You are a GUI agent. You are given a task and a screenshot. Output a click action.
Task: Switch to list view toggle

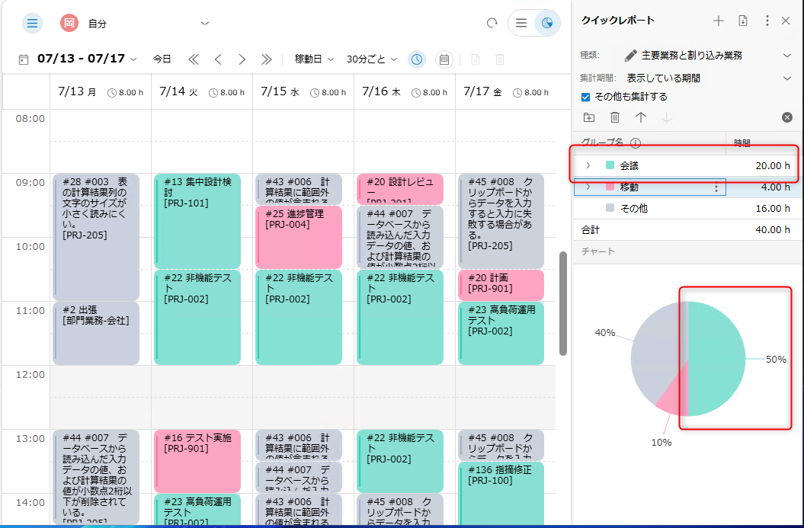[x=521, y=23]
